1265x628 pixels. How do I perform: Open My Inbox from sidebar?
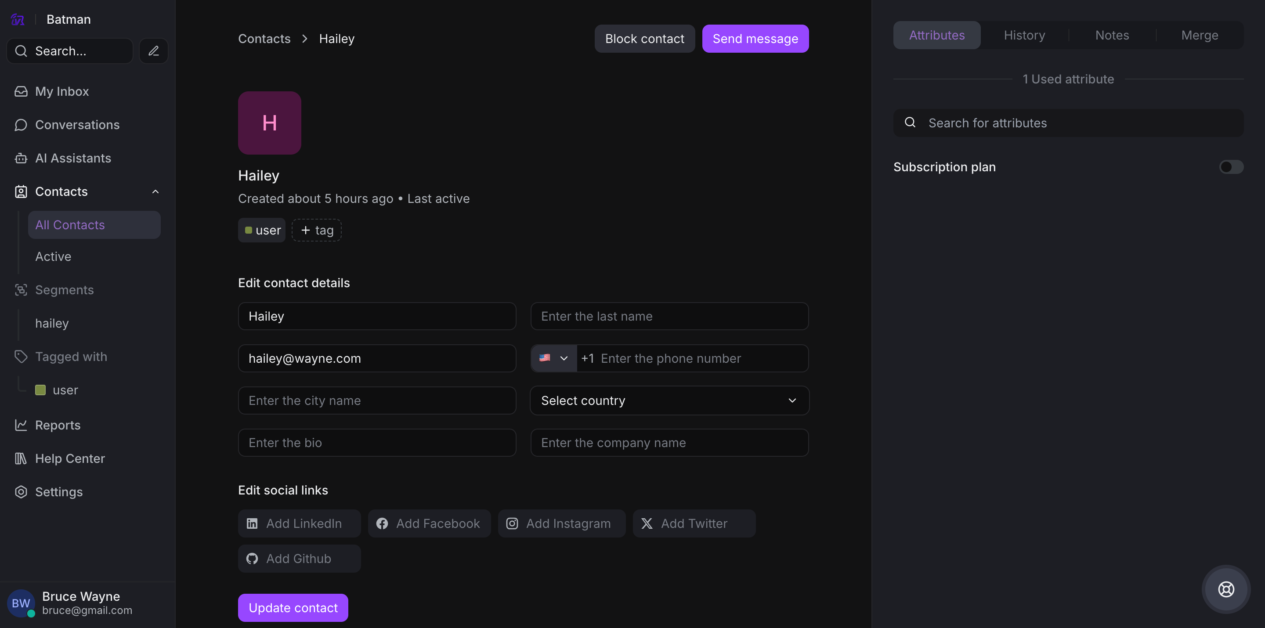[62, 91]
